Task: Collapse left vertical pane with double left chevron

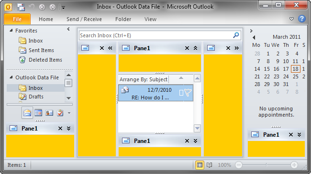Action: coord(110,48)
